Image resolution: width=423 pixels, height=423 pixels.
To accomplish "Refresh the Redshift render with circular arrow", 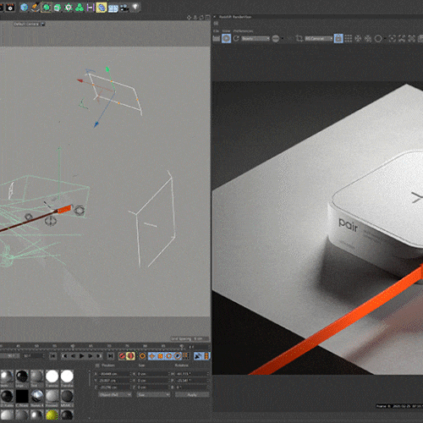I will 236,38.
